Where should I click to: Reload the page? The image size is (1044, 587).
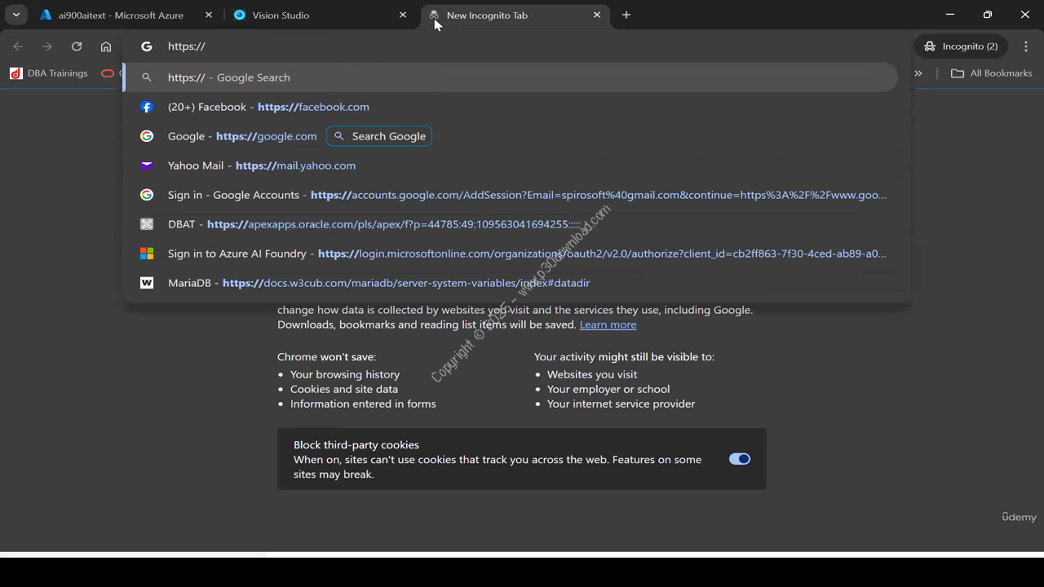77,46
